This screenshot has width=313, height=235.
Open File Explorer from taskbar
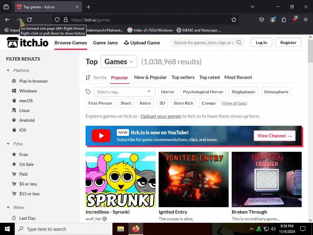(x=120, y=229)
